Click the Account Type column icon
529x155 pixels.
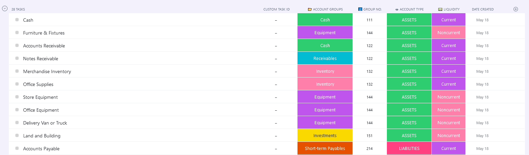tap(397, 9)
